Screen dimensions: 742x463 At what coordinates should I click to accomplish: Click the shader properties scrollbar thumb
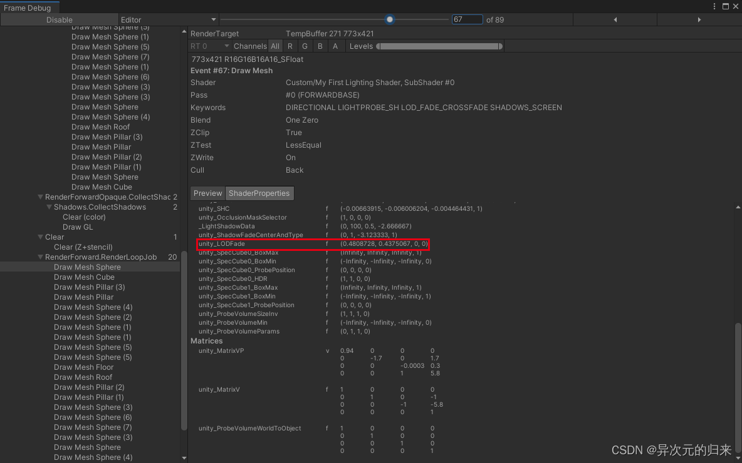click(x=738, y=387)
